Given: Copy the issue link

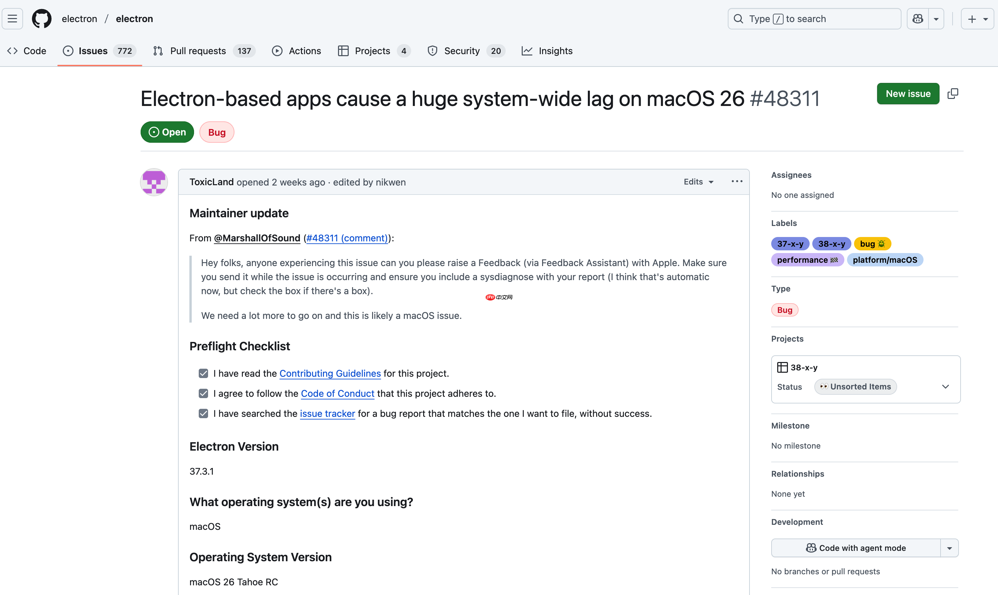Looking at the screenshot, I should click(x=953, y=93).
